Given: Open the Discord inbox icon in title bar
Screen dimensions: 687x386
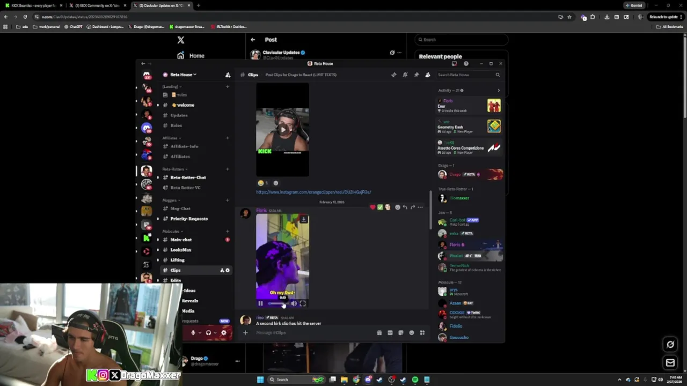Looking at the screenshot, I should coord(454,63).
